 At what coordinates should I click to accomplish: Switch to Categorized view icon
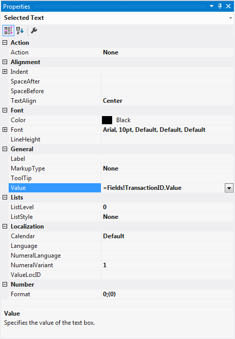(8, 30)
